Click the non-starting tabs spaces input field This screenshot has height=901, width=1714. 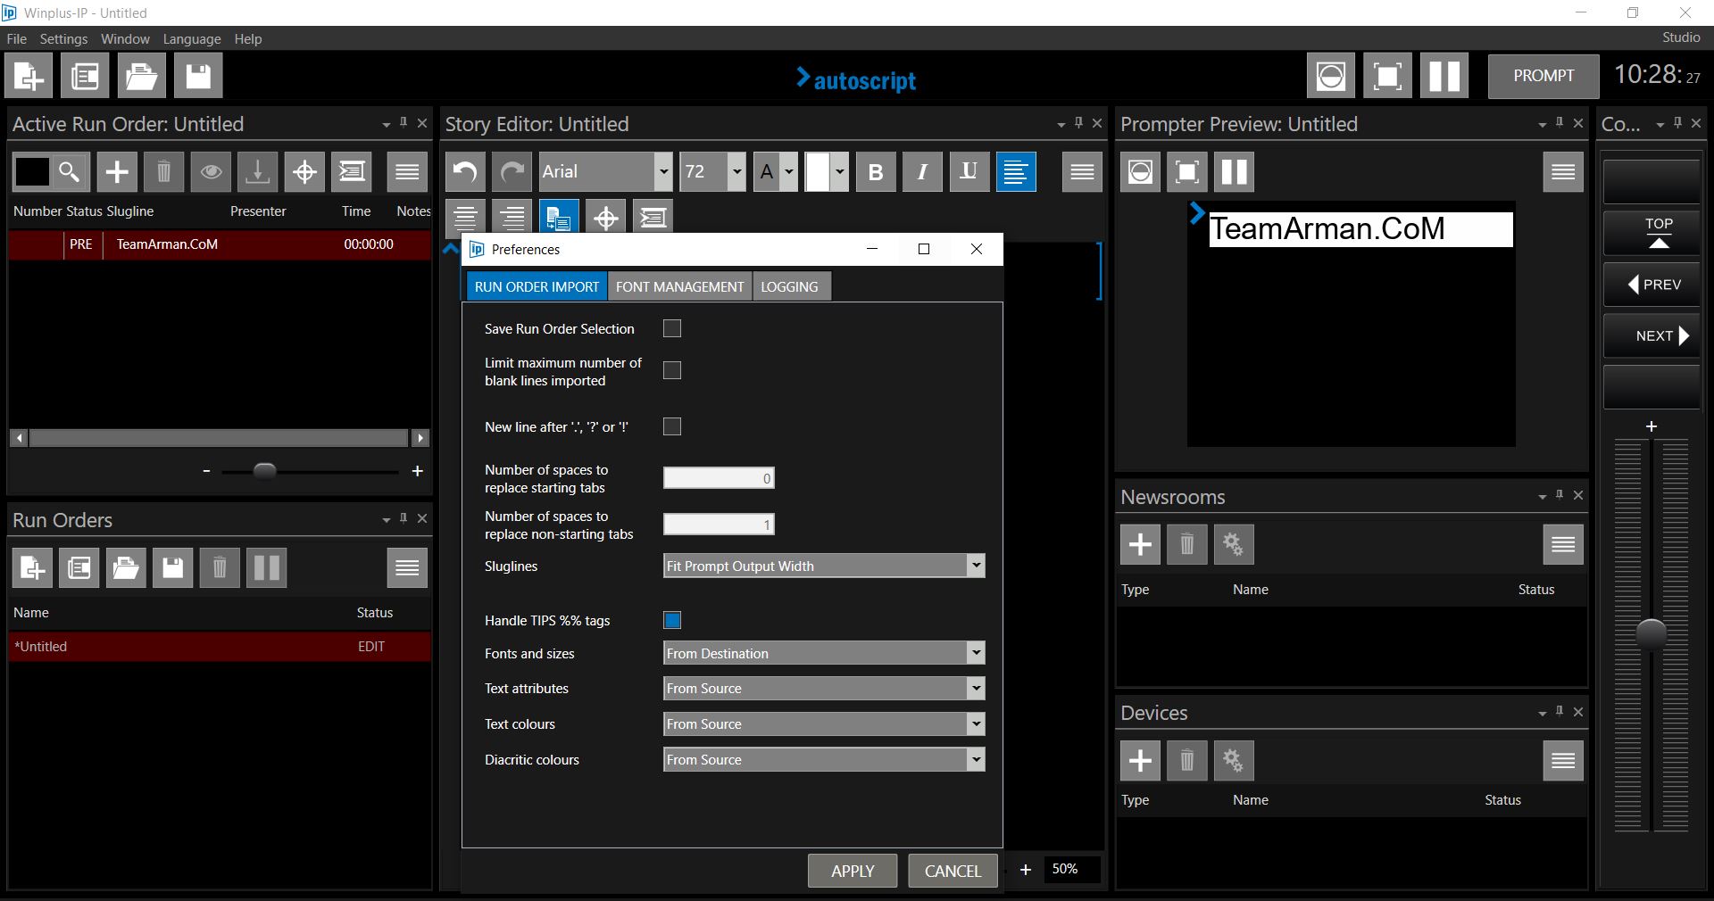pyautogui.click(x=719, y=525)
